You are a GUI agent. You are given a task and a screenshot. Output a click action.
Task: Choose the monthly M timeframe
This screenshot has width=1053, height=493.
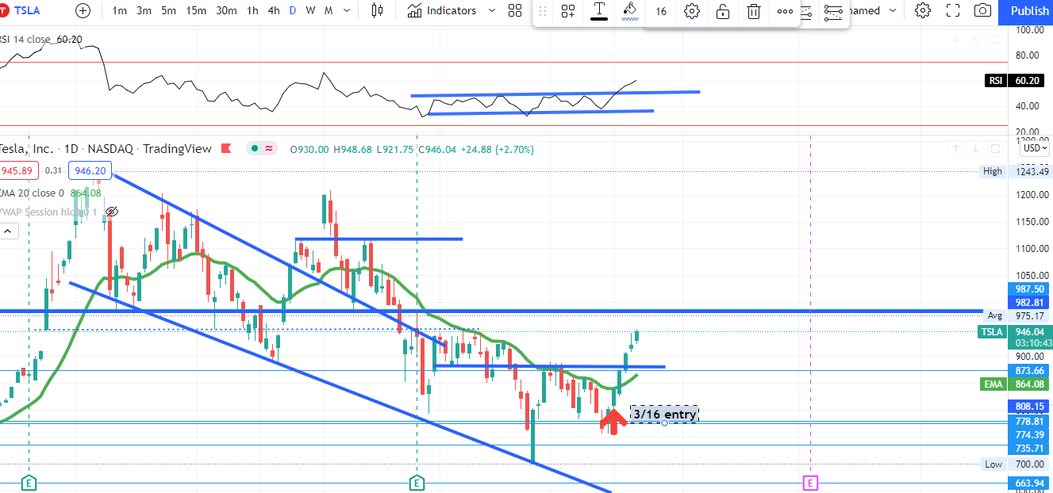328,10
